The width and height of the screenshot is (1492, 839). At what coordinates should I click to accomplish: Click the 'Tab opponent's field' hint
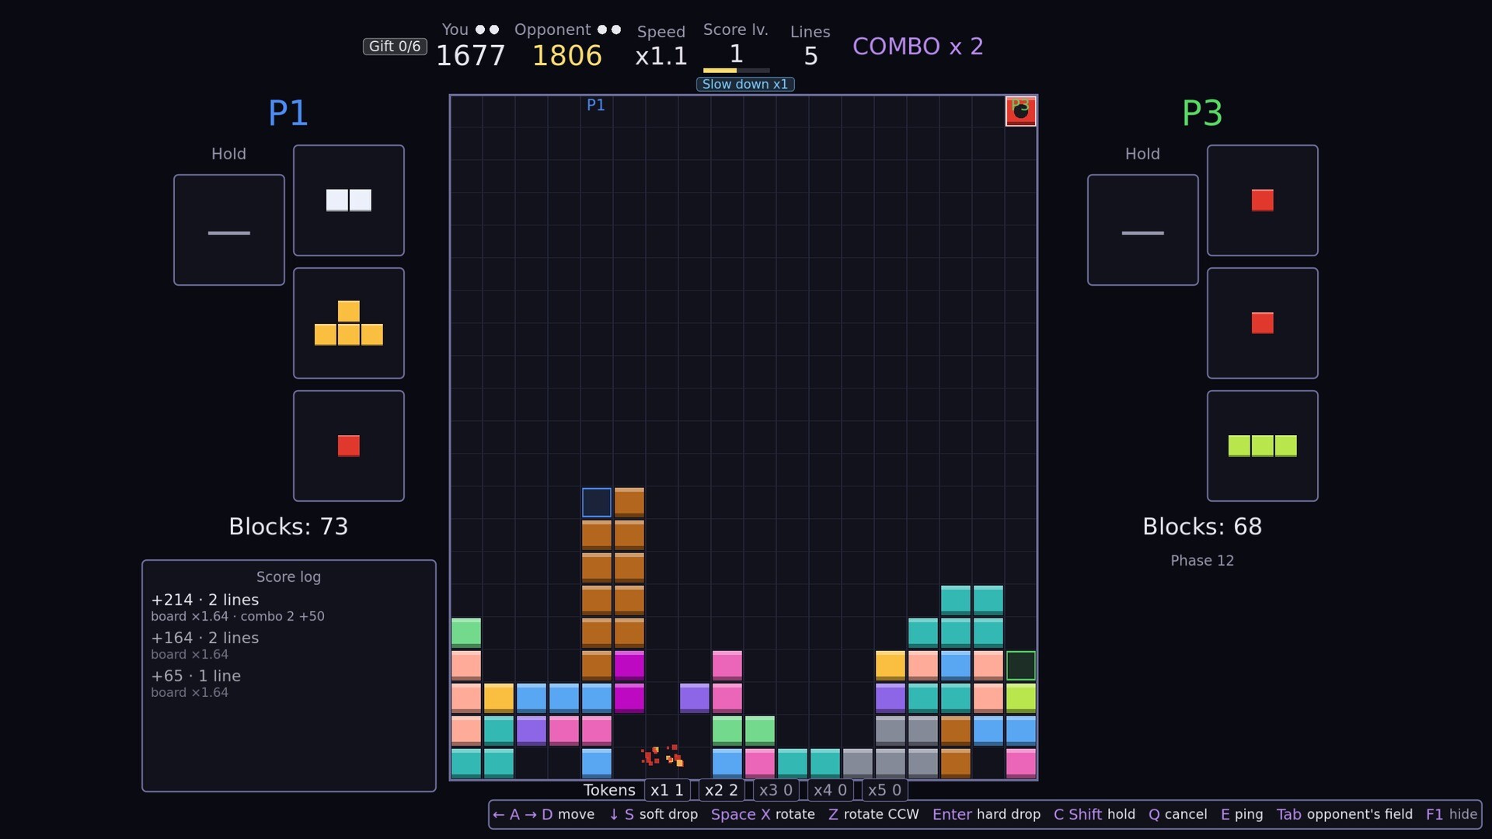(x=1344, y=814)
